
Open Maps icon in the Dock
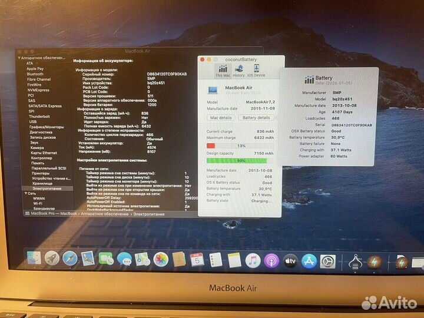pyautogui.click(x=143, y=259)
